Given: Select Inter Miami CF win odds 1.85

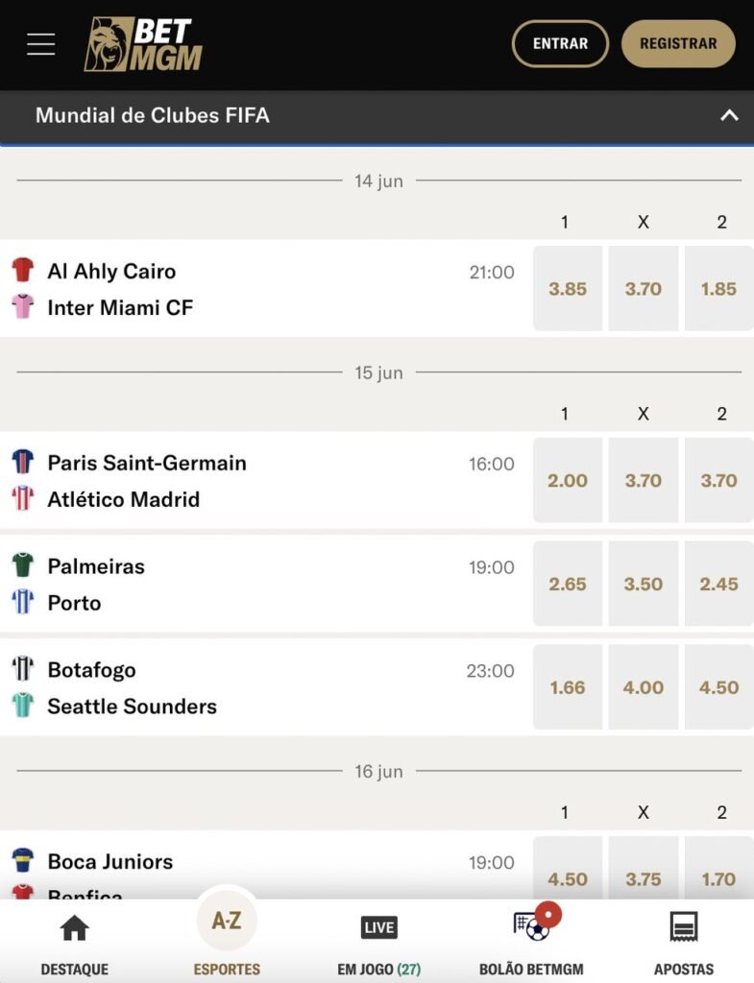Looking at the screenshot, I should pos(718,289).
